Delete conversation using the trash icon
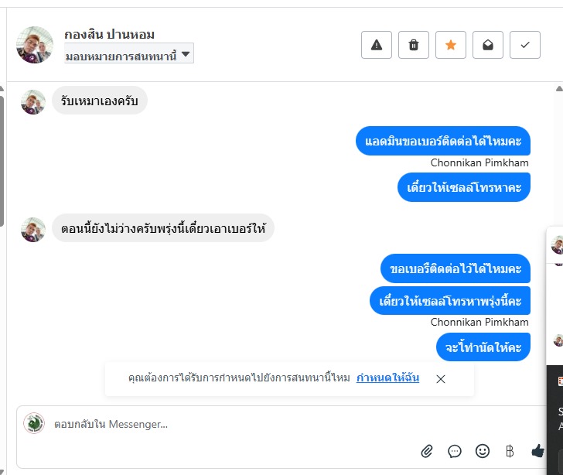The width and height of the screenshot is (563, 475). [x=414, y=45]
